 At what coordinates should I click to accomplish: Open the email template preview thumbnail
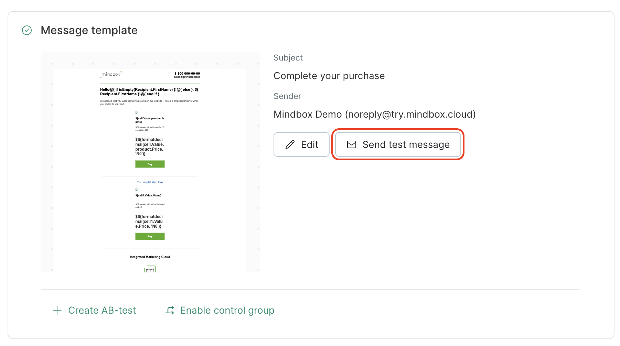pyautogui.click(x=150, y=162)
